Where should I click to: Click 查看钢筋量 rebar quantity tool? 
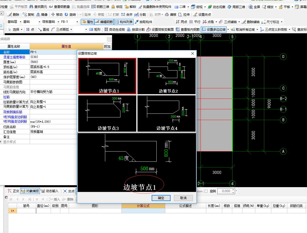59,7
